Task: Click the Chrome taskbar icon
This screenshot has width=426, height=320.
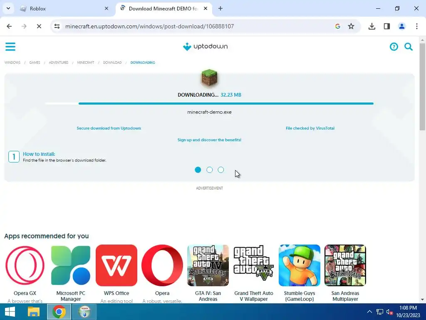Action: point(59,312)
